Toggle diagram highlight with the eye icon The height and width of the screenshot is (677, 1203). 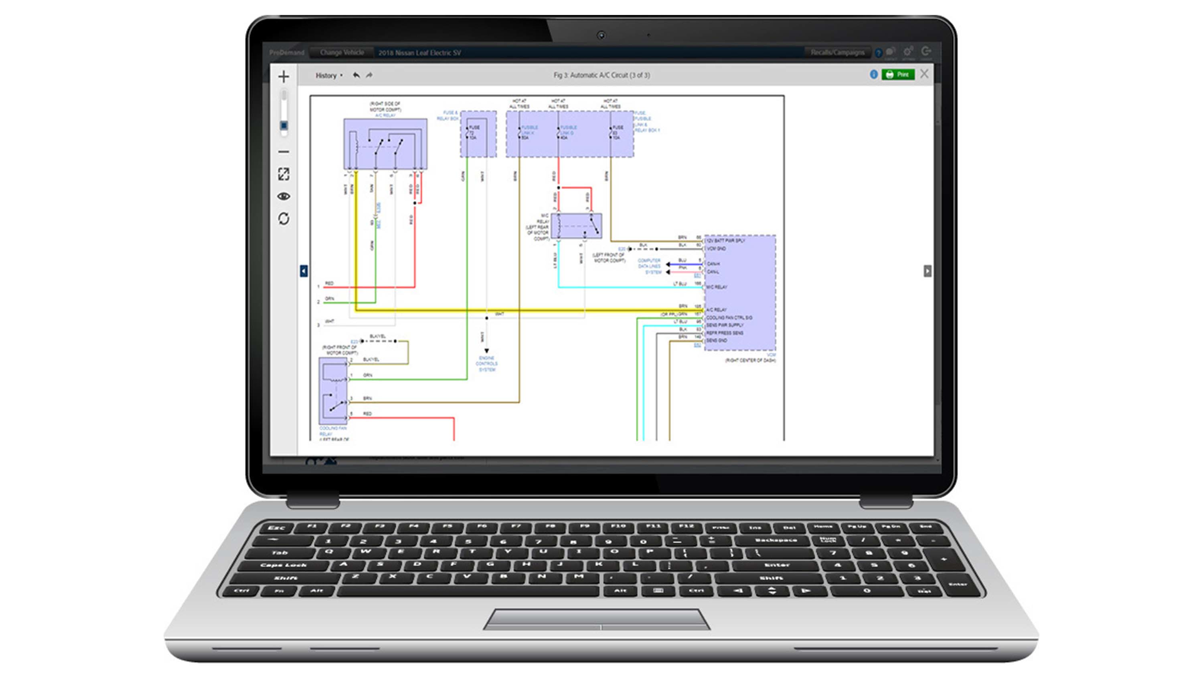pos(285,196)
